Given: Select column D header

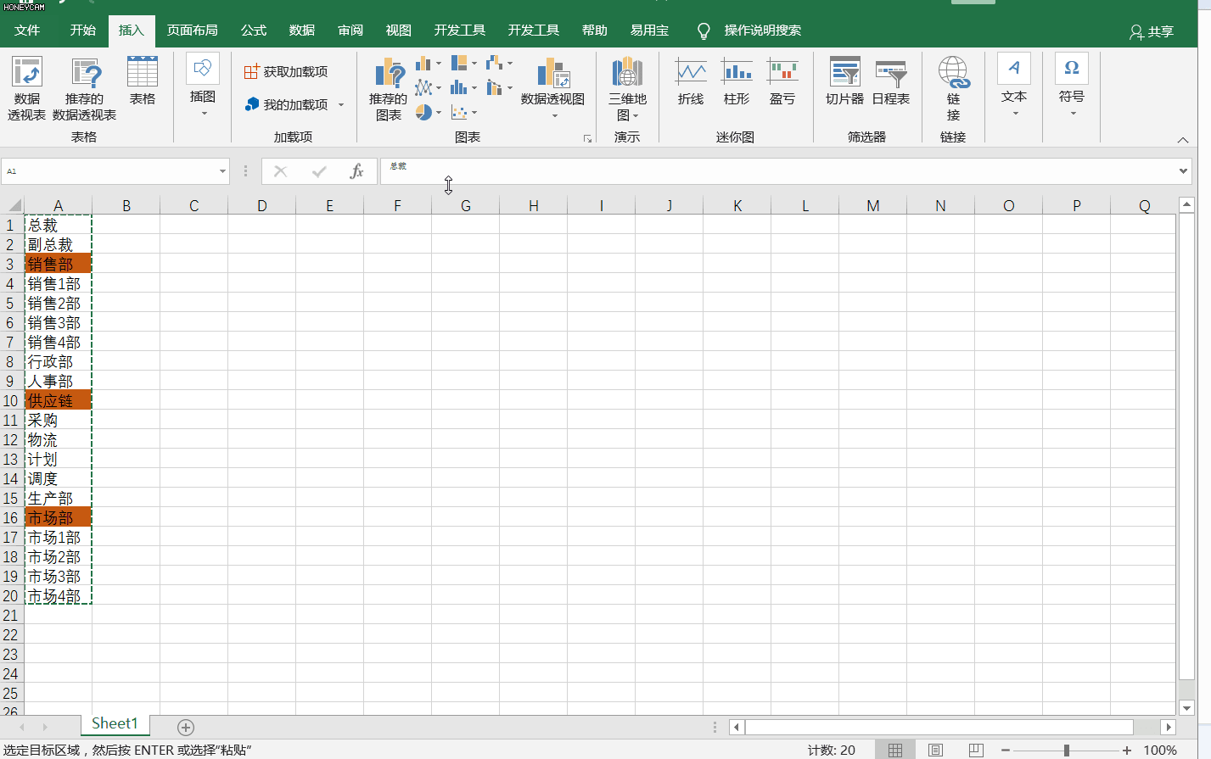Looking at the screenshot, I should pyautogui.click(x=262, y=206).
